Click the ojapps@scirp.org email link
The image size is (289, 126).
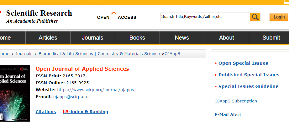point(71,97)
